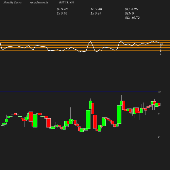
Task: Click the price axis label "2"
Action: [159, 137]
